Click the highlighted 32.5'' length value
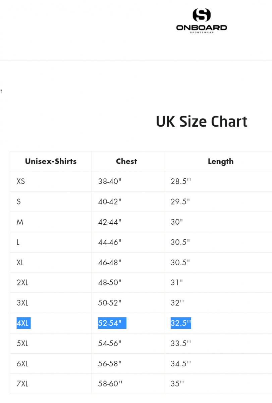272x403 pixels. [181, 323]
